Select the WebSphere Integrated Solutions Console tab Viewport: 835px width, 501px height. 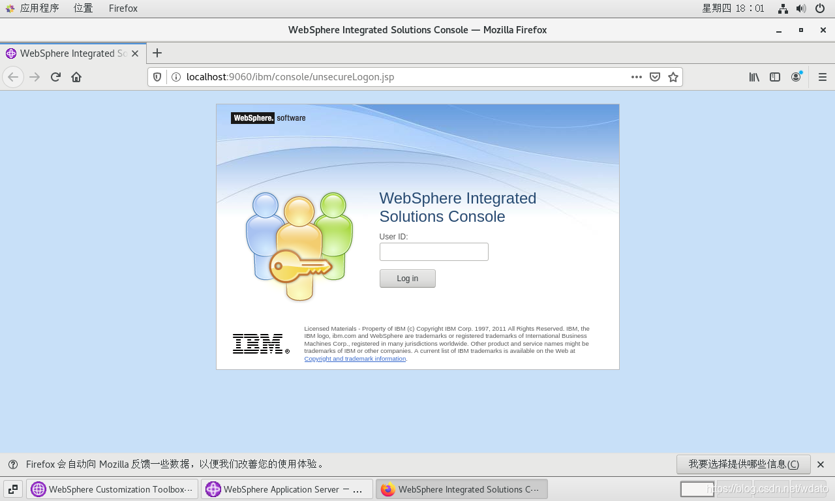pos(73,53)
